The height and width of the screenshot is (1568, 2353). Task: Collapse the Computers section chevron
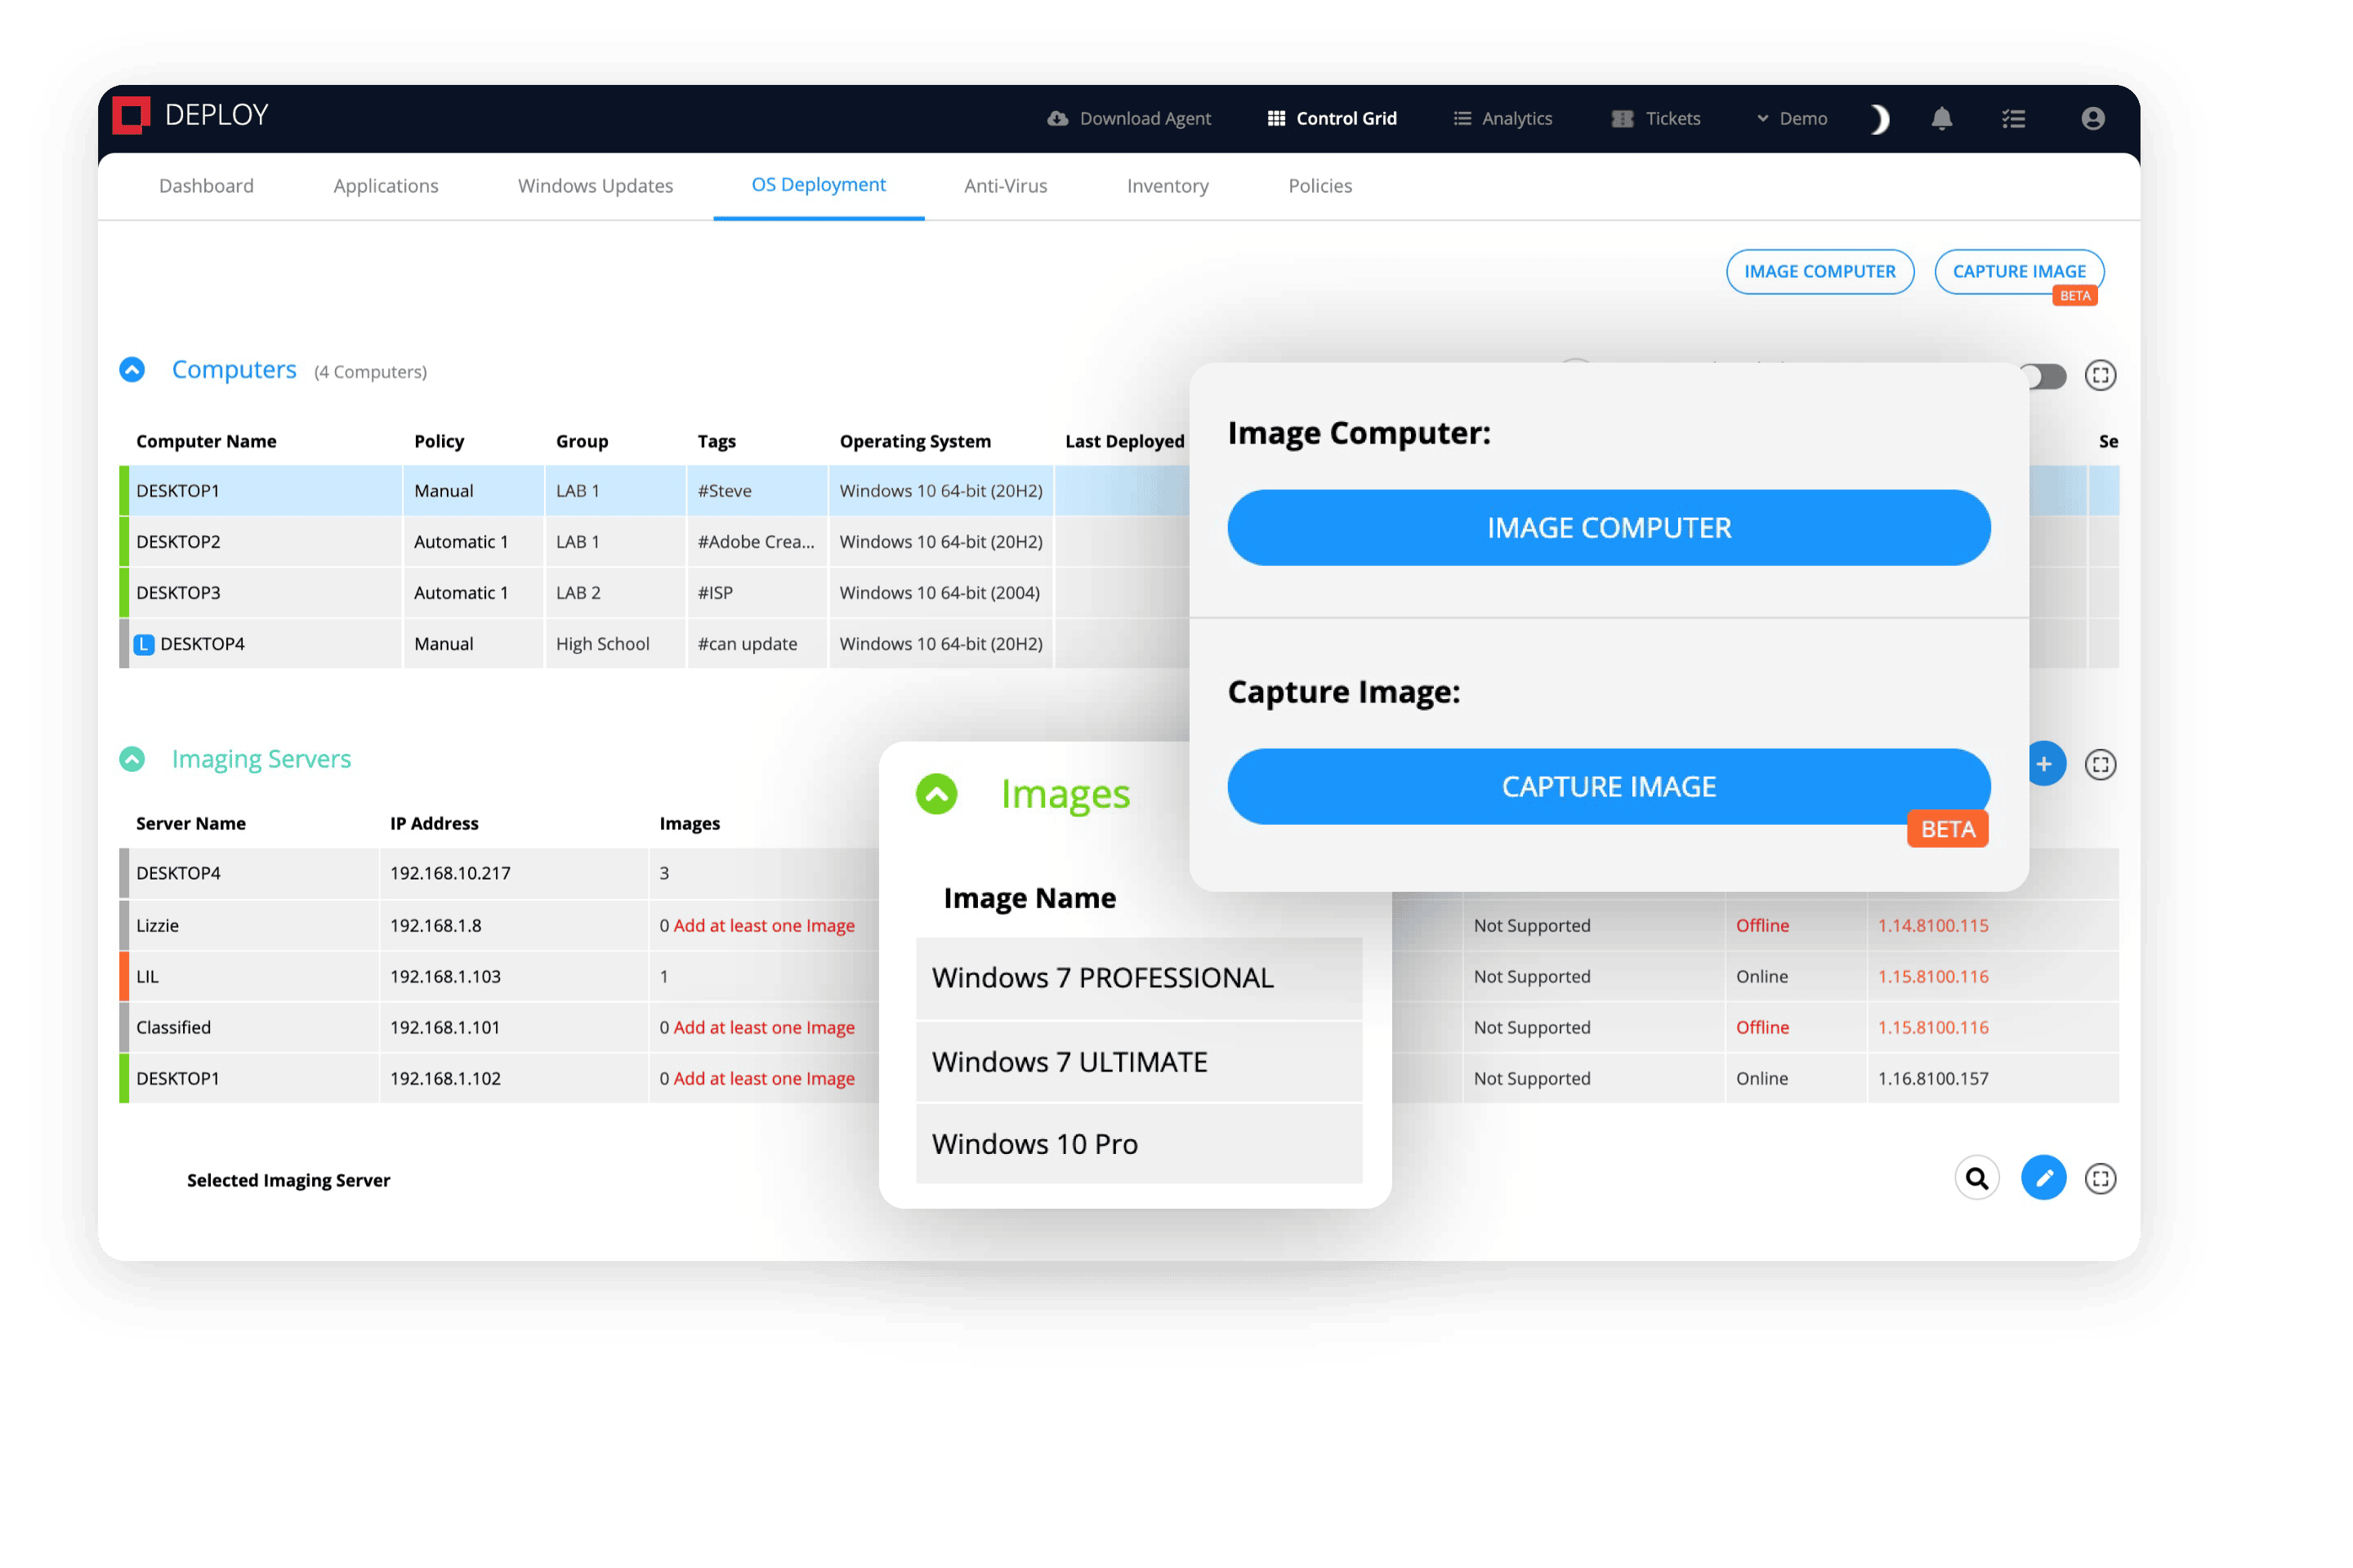(132, 369)
